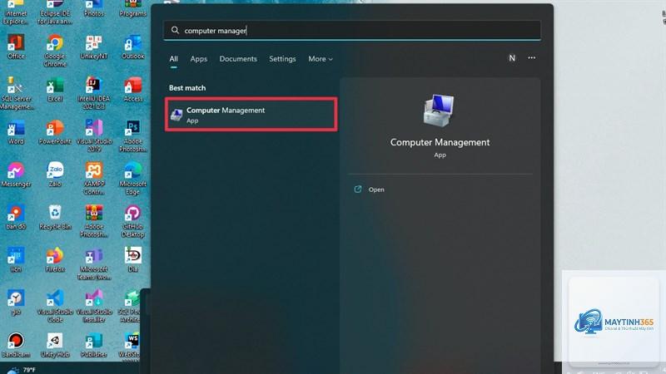Open the Messenger desktop icon

coord(16,175)
